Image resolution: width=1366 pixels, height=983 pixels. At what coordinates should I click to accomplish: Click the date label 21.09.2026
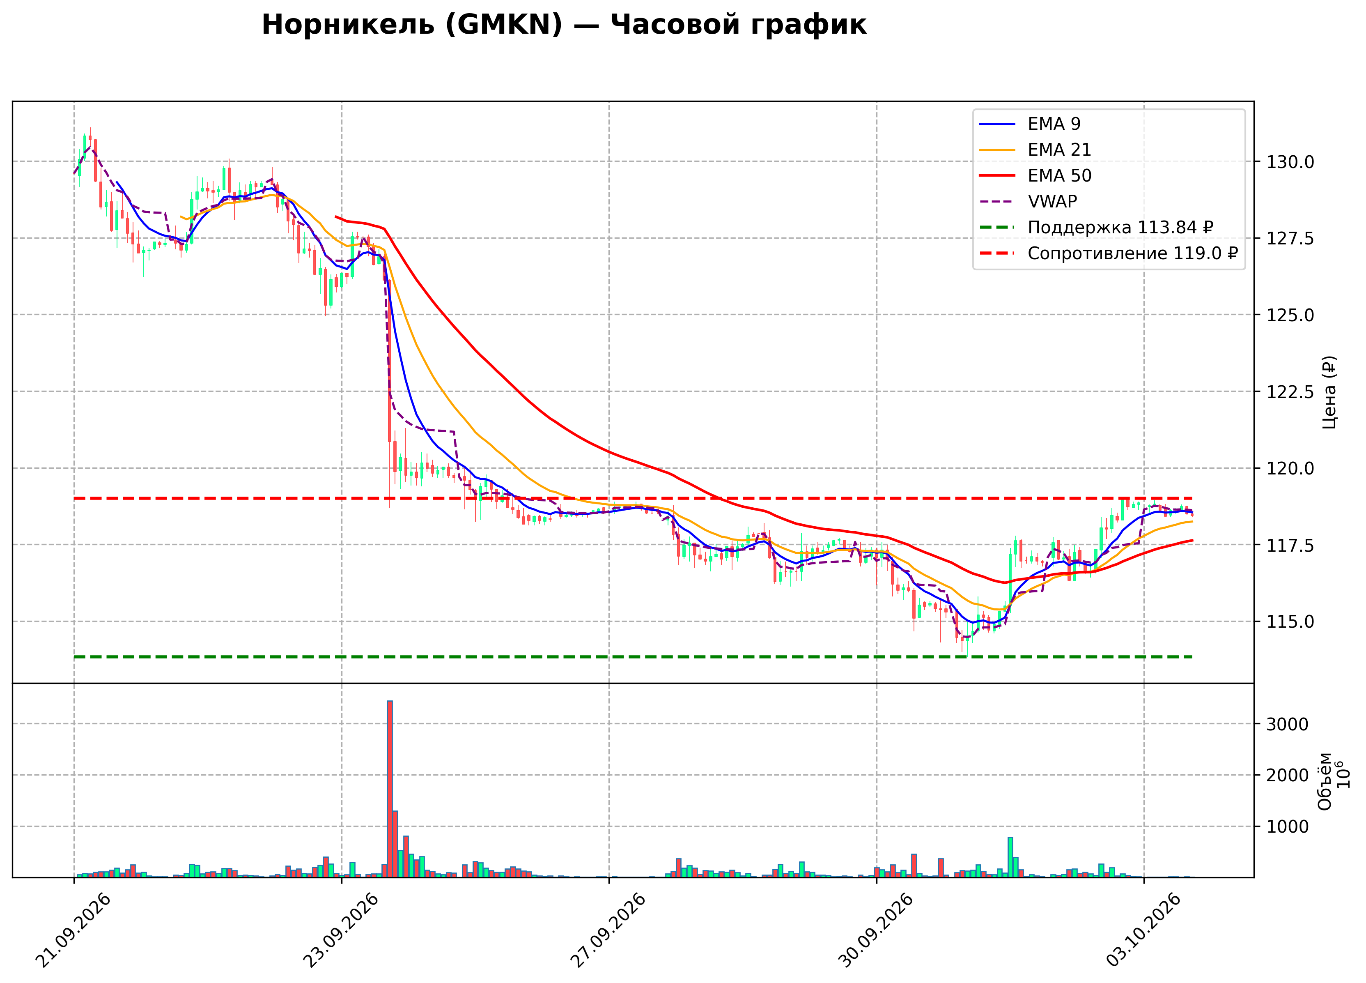coord(73,930)
